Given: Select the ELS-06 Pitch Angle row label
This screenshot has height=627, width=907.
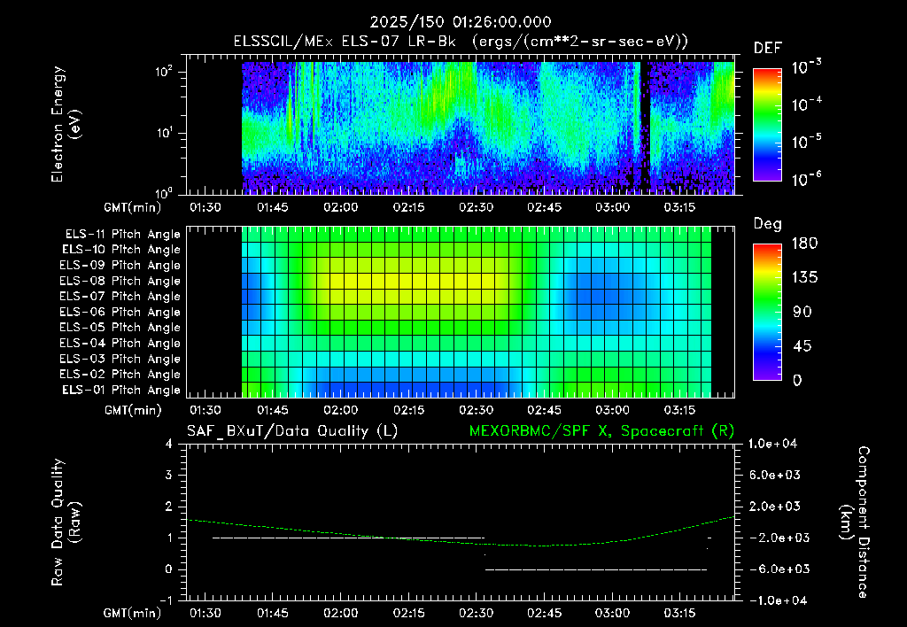Looking at the screenshot, I should (120, 313).
